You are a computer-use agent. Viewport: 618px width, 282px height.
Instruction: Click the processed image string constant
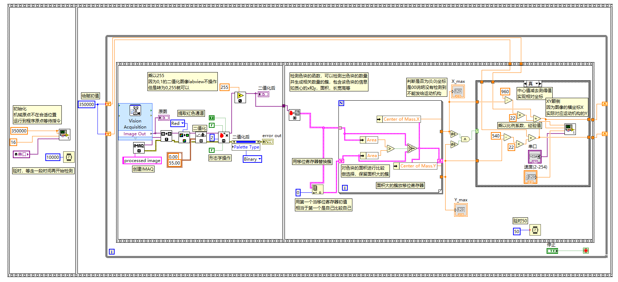142,161
